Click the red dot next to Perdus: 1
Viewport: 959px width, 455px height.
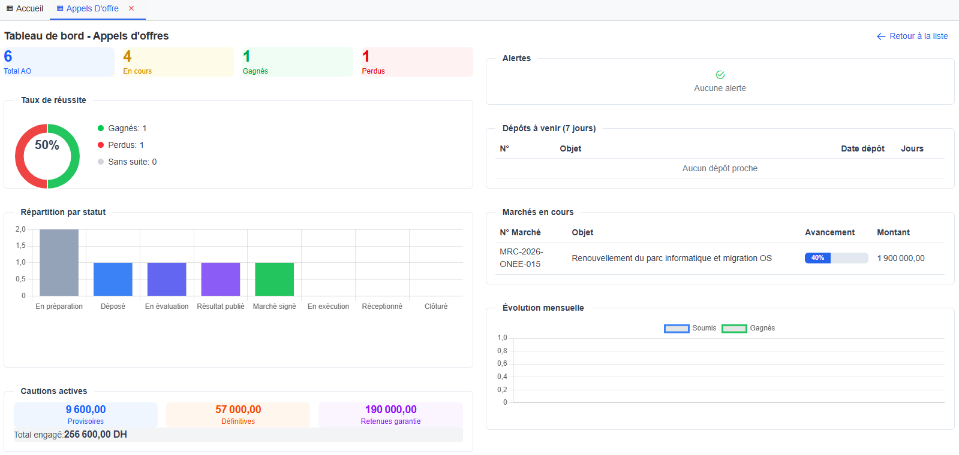[101, 145]
